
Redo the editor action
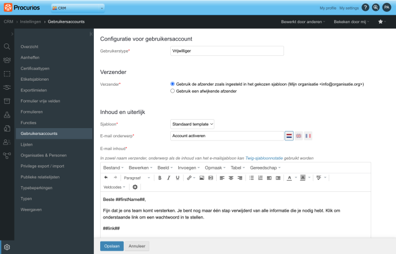coord(115,178)
